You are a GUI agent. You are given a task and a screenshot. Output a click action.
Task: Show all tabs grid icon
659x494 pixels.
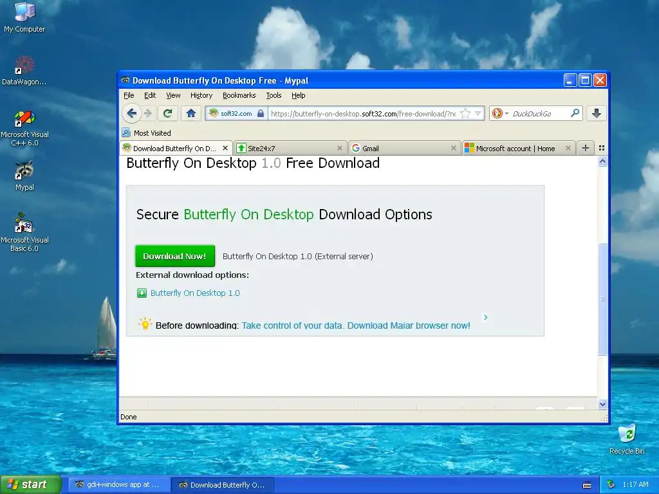(x=602, y=148)
